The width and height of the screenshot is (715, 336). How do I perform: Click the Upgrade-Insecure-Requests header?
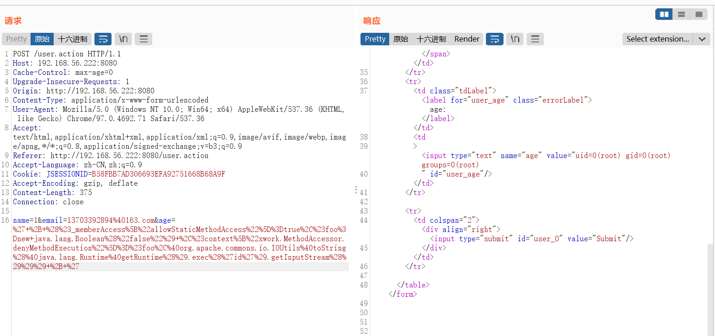[71, 82]
